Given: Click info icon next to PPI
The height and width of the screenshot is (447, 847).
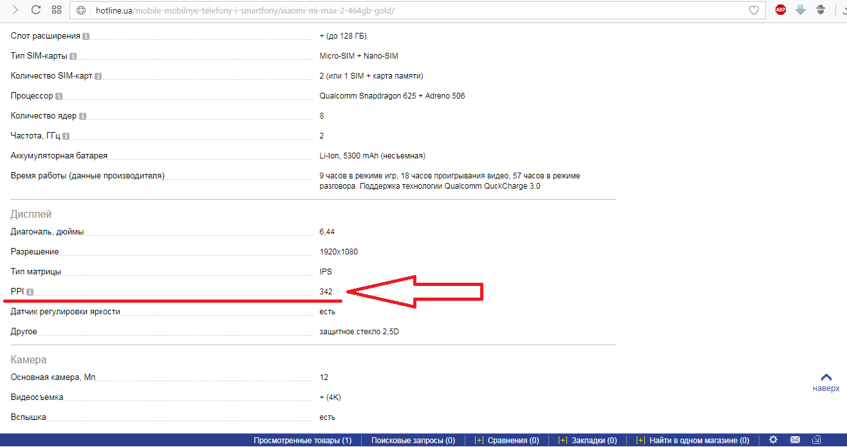Looking at the screenshot, I should [30, 292].
